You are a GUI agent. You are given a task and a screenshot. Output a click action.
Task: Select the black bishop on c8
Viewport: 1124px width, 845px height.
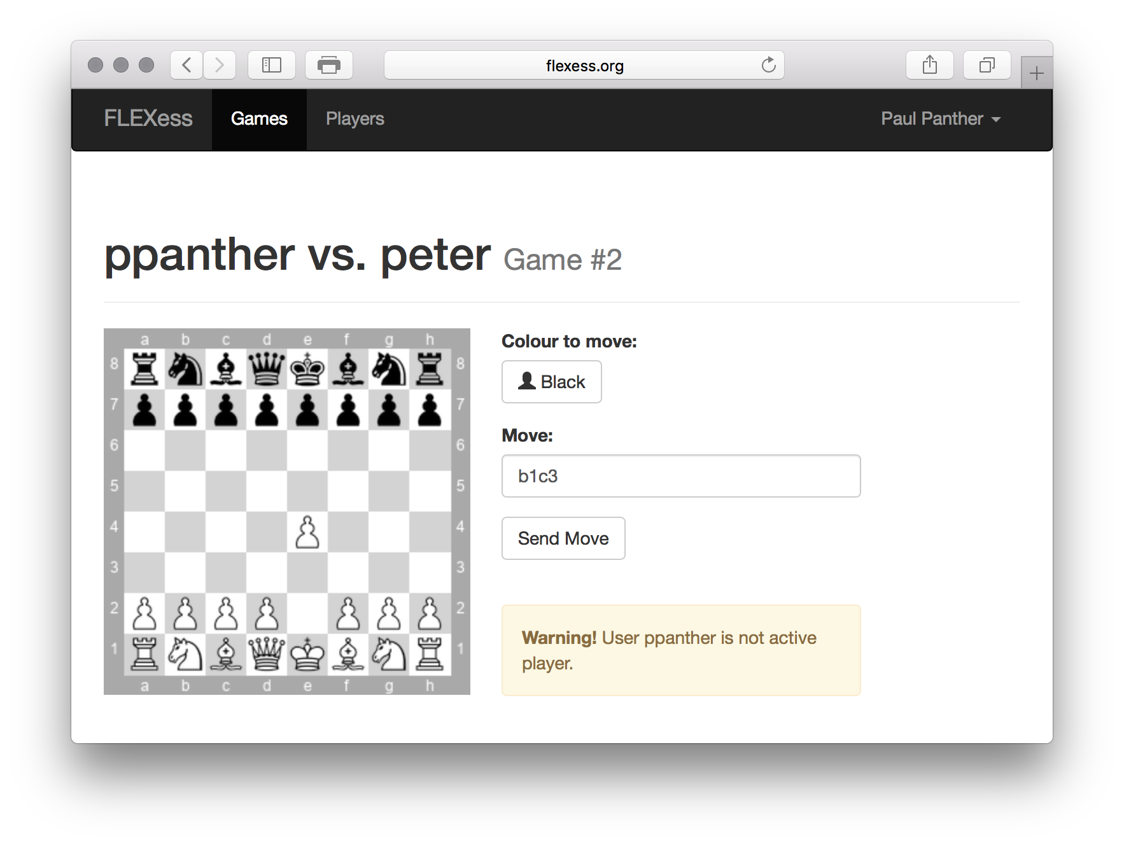click(x=226, y=369)
